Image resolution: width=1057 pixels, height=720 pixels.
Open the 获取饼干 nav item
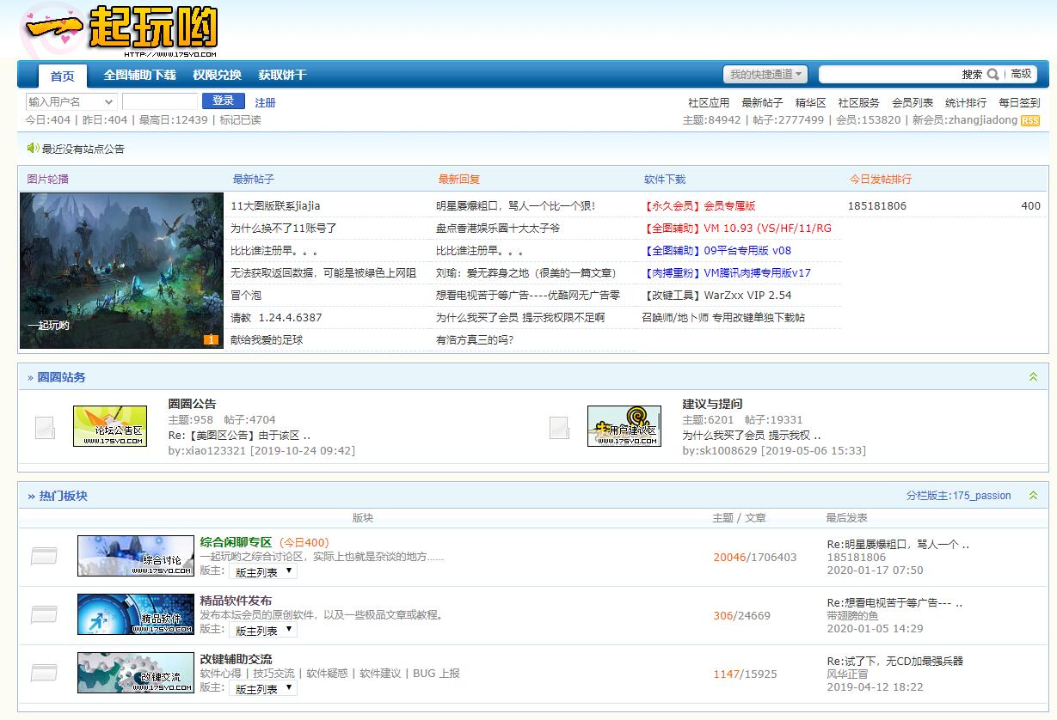click(x=282, y=75)
